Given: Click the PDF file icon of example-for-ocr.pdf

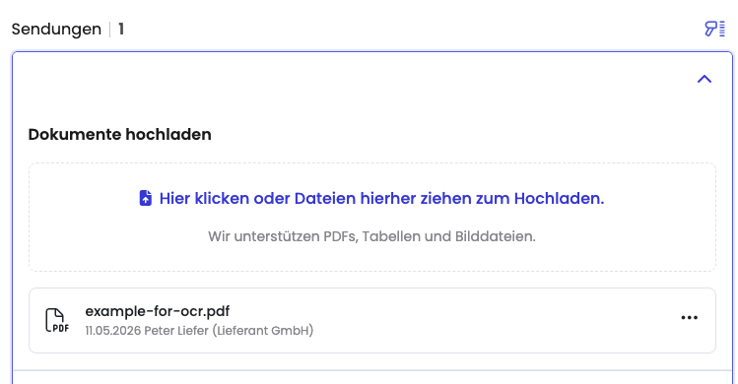Looking at the screenshot, I should tap(57, 320).
